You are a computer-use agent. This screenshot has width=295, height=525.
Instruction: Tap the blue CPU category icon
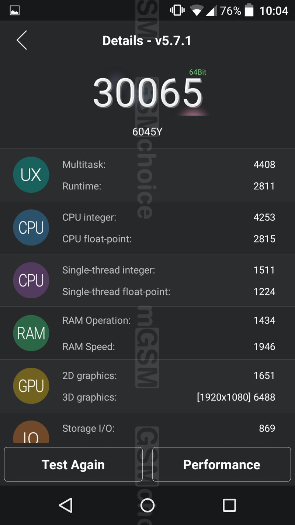pos(31,227)
